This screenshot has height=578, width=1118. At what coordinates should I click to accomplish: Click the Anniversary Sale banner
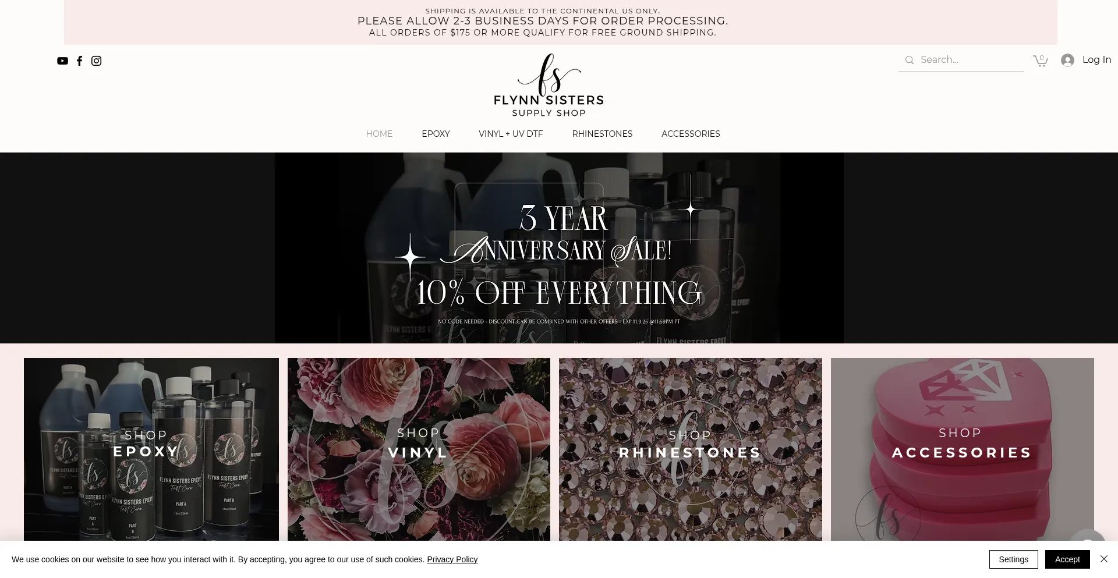point(559,248)
